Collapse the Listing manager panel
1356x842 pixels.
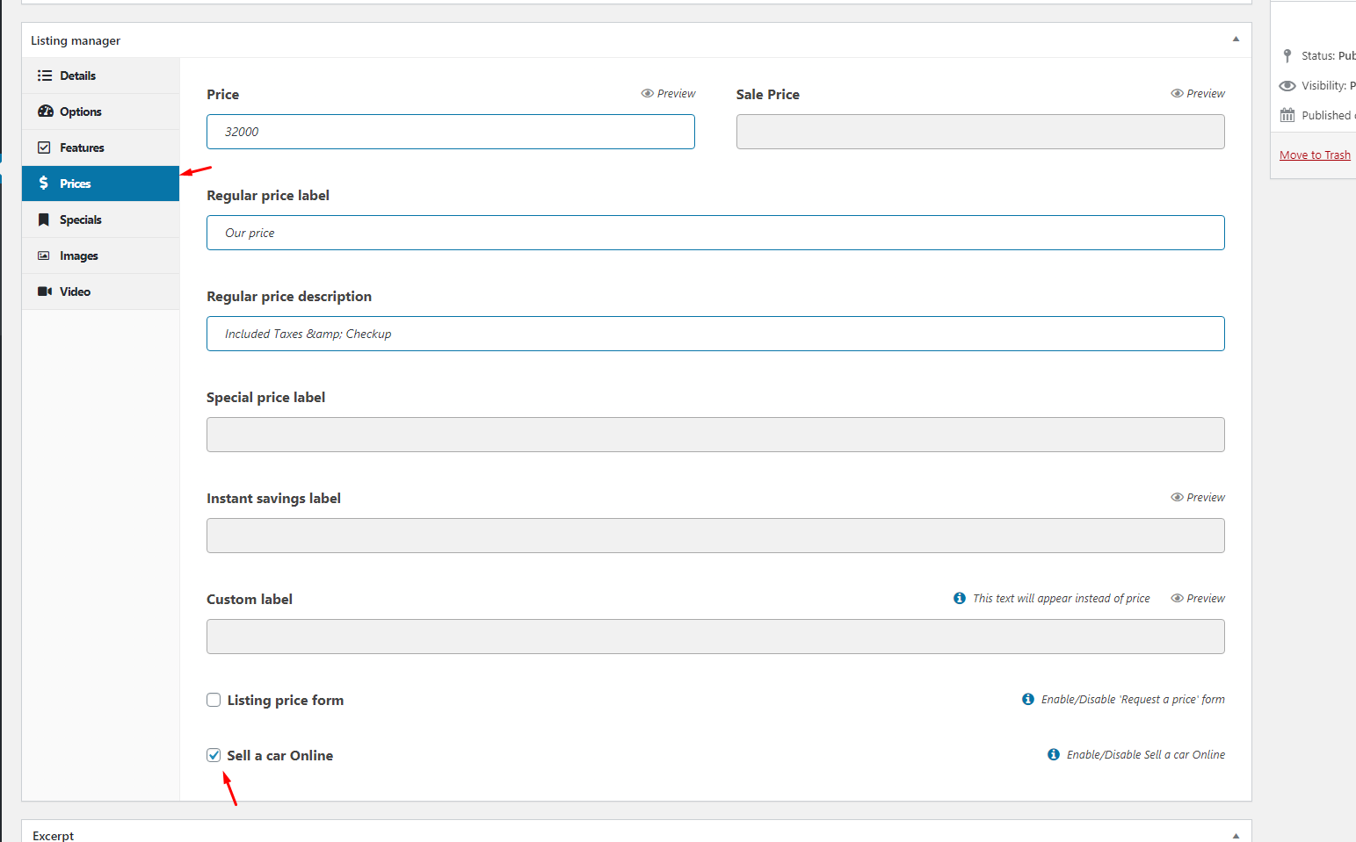pos(1236,40)
